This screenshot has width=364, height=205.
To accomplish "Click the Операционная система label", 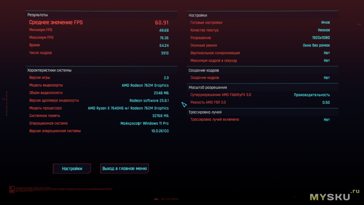I will pyautogui.click(x=48, y=123).
